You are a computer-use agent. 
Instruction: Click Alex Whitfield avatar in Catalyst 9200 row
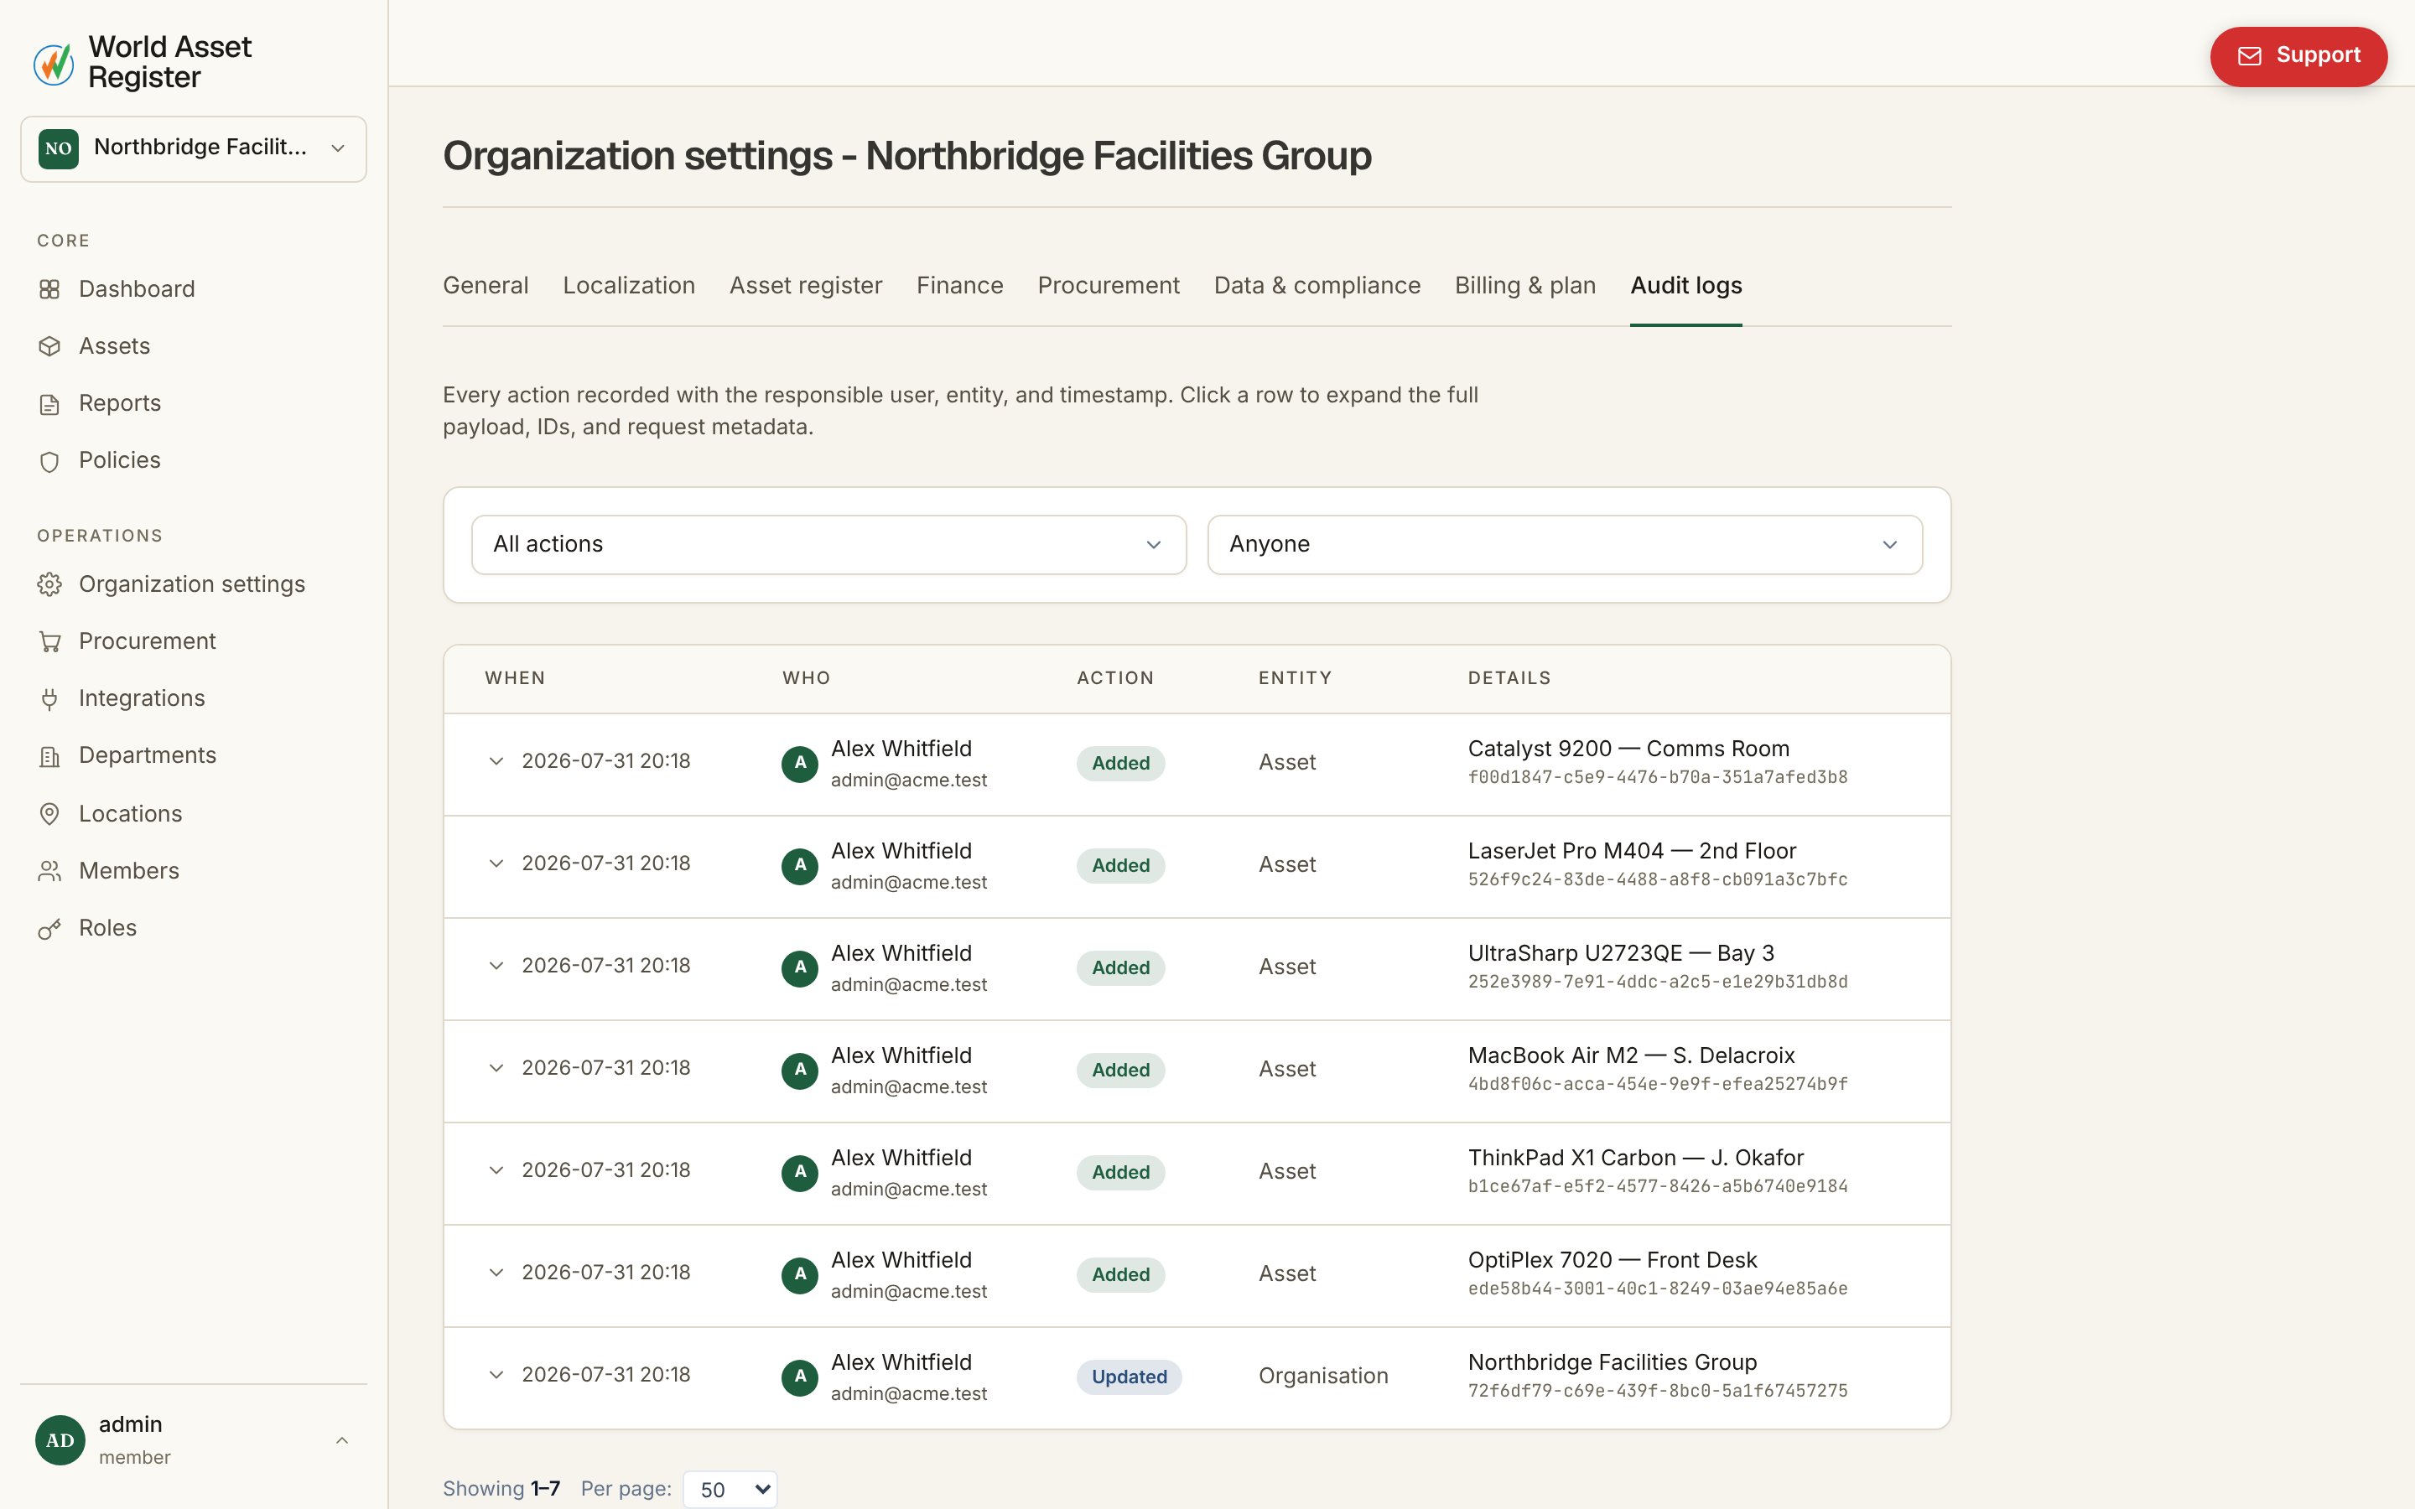click(x=799, y=764)
